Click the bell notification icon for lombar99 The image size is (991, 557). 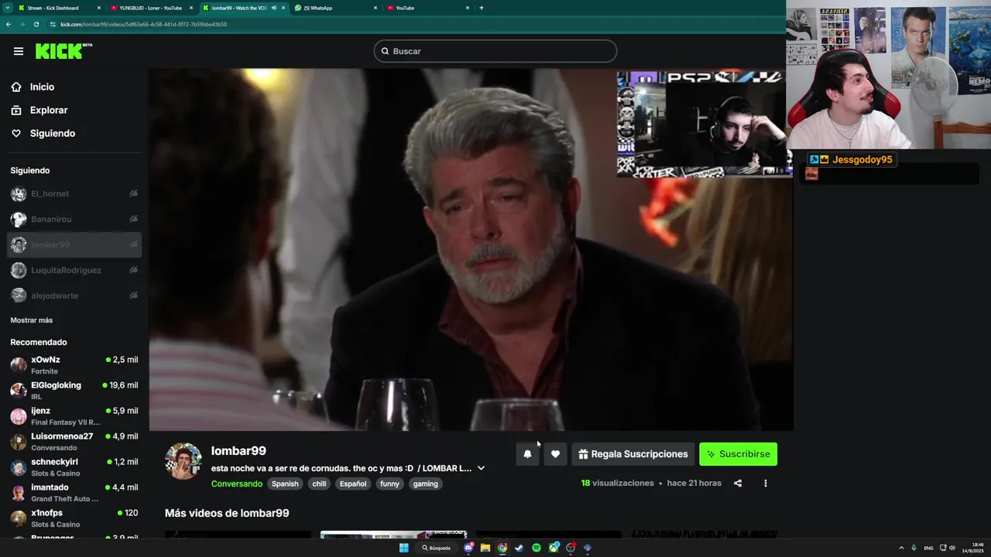click(x=527, y=454)
